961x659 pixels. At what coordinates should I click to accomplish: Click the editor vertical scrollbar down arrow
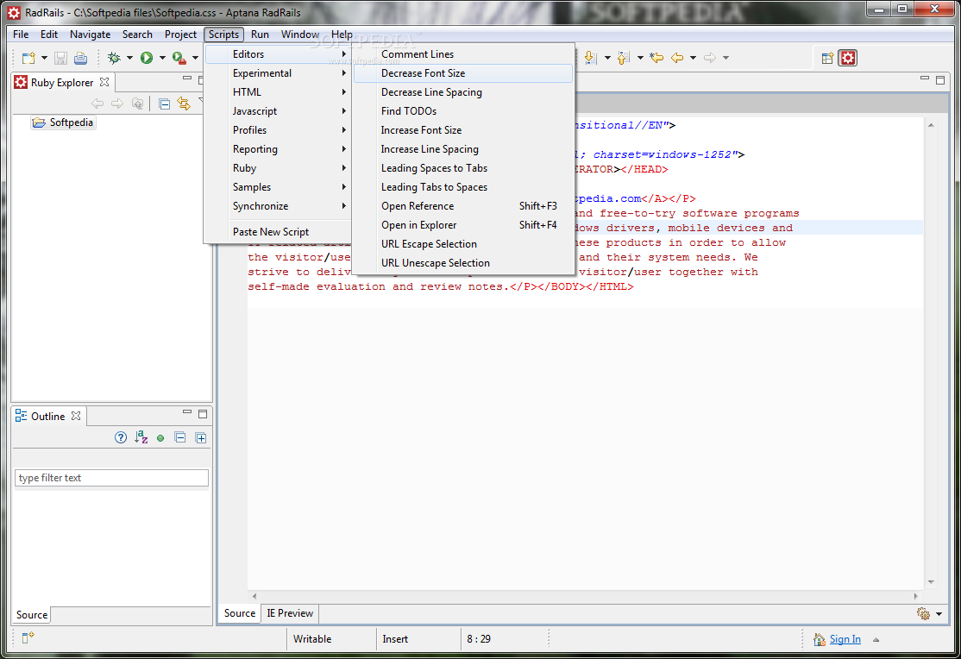tap(931, 582)
